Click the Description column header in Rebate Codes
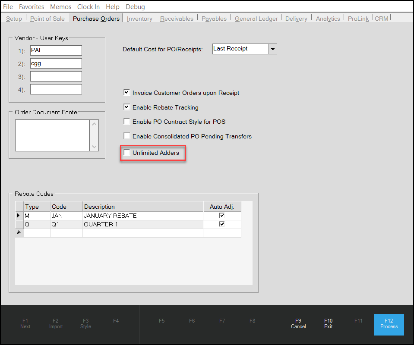This screenshot has width=414, height=345. pyautogui.click(x=143, y=207)
